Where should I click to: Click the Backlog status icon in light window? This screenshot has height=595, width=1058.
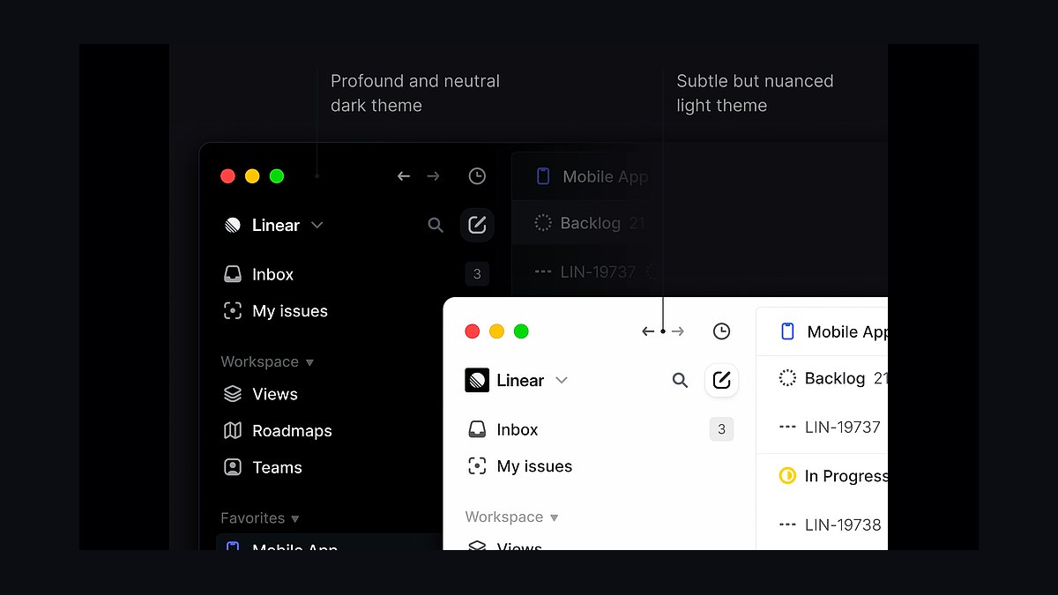[x=787, y=378]
